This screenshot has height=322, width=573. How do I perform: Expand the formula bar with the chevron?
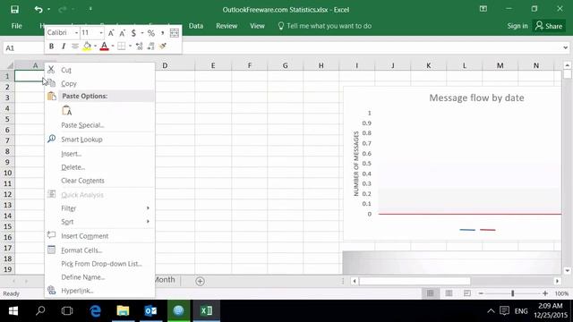pos(565,47)
